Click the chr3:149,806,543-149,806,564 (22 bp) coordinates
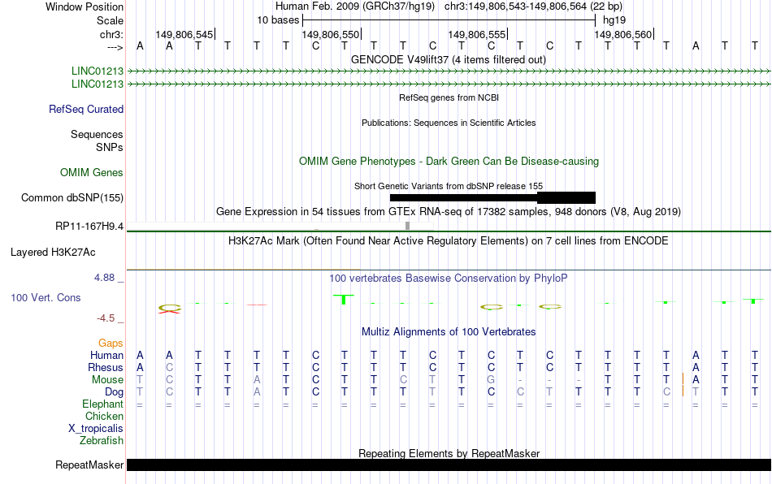Image resolution: width=772 pixels, height=484 pixels. [x=533, y=6]
